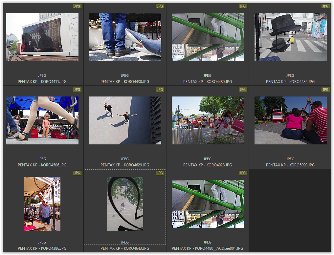Click the PENTAX KP - KORO4643.JPG filename label
Viewport: 334px width, 255px height.
pyautogui.click(x=125, y=248)
